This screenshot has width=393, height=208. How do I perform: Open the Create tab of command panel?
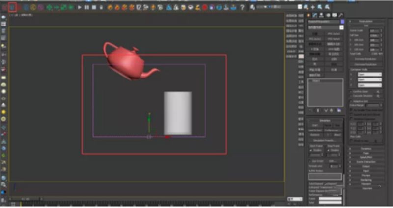tap(309, 15)
